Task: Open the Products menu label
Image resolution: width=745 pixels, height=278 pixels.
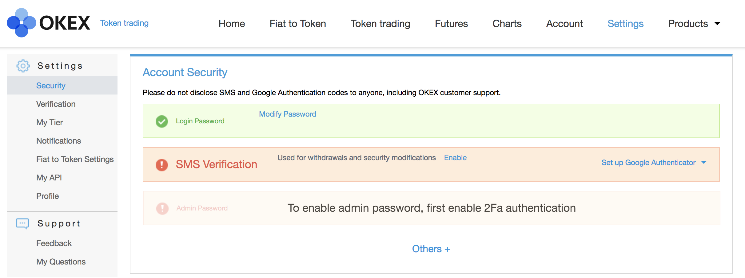Action: pyautogui.click(x=688, y=24)
